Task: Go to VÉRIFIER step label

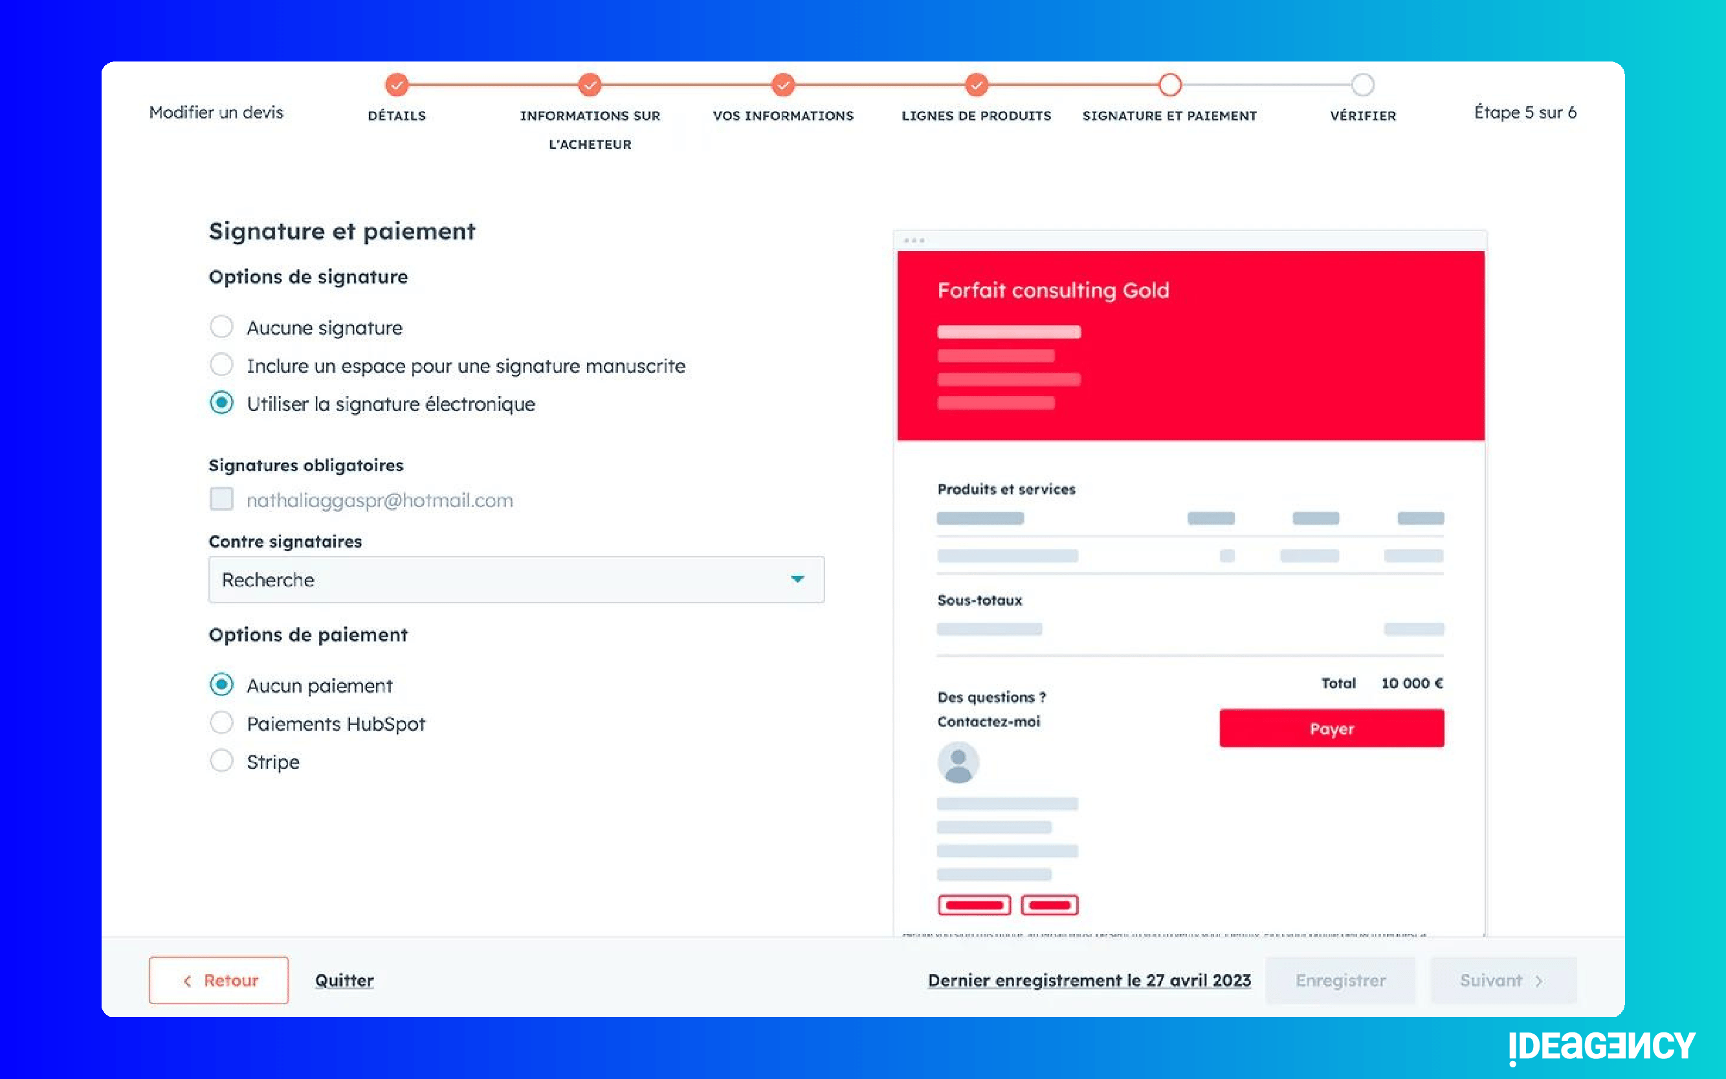Action: click(x=1363, y=116)
